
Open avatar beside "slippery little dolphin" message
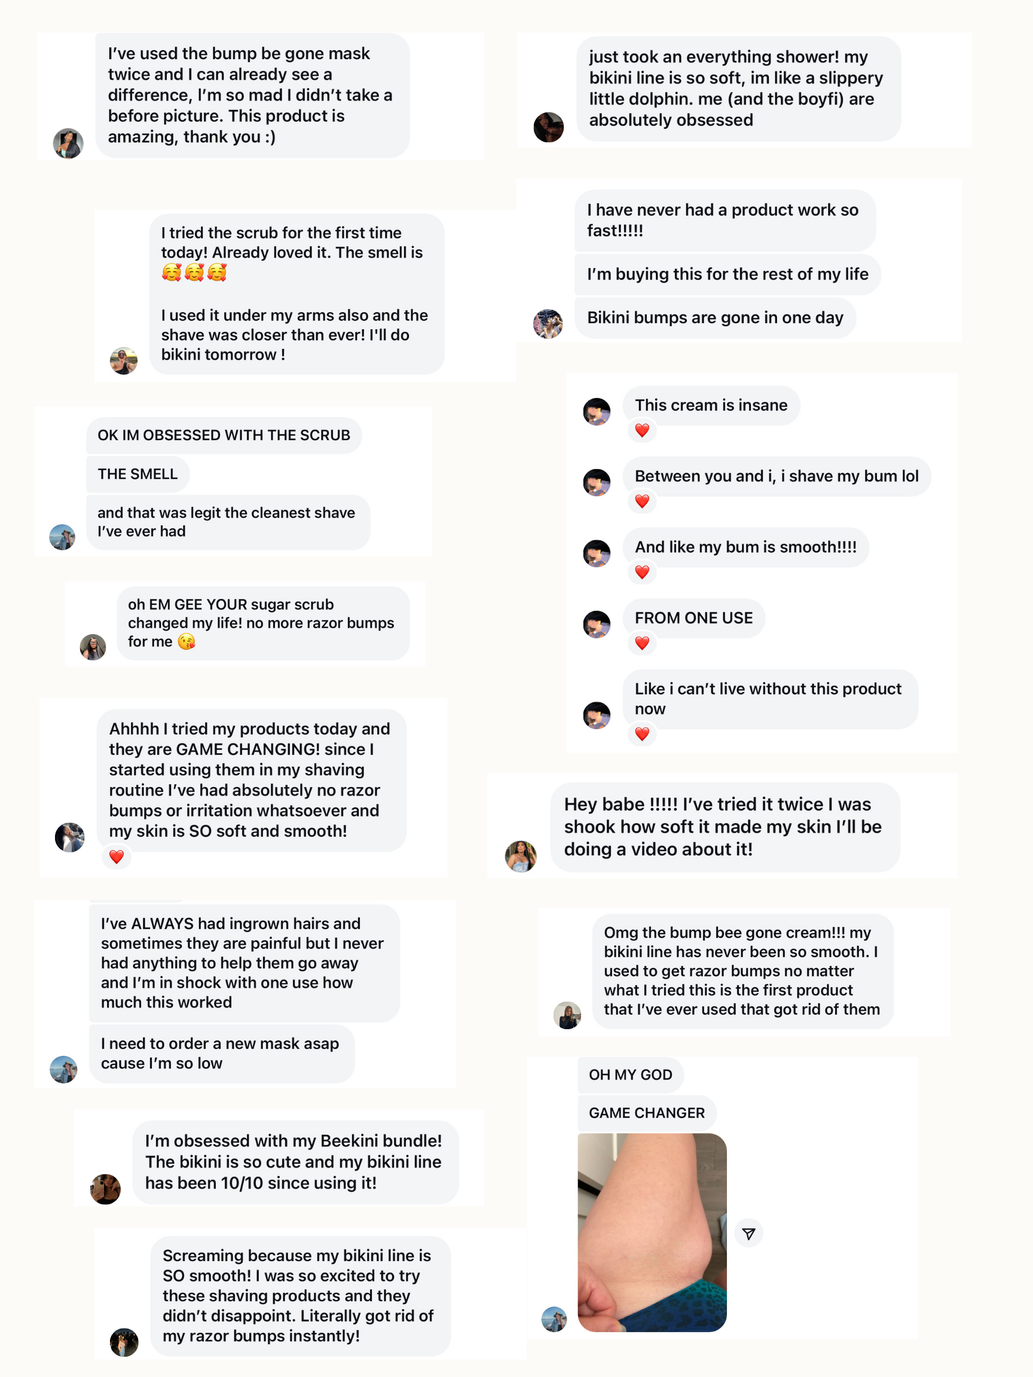tap(549, 128)
